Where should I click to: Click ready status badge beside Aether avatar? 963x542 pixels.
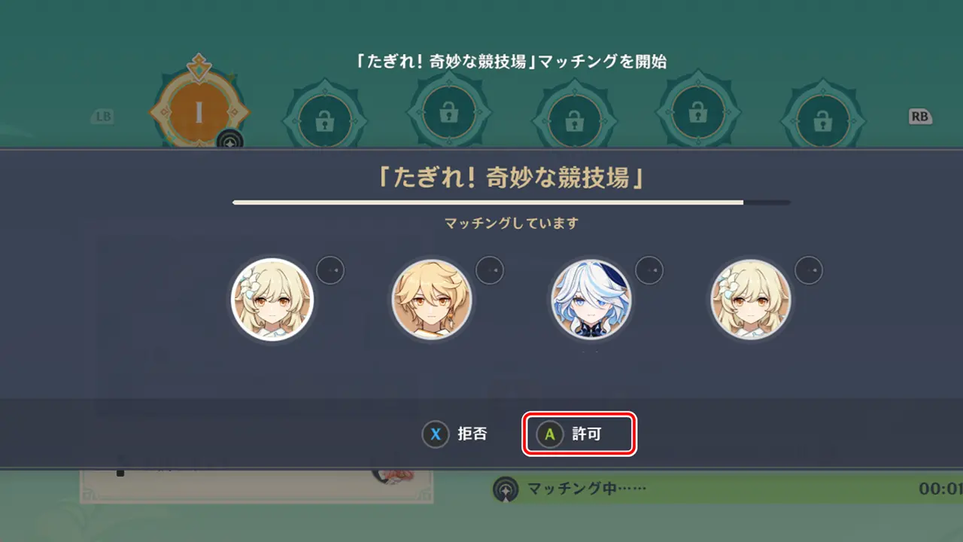click(490, 270)
